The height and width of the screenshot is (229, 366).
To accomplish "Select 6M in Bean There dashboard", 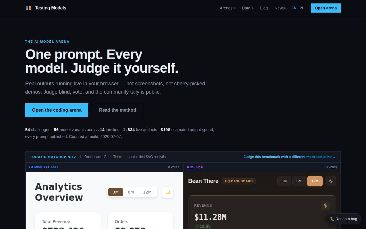I will (x=299, y=181).
